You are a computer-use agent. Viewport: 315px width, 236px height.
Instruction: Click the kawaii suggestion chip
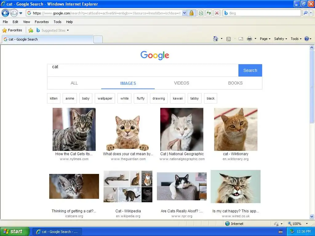[x=177, y=98]
